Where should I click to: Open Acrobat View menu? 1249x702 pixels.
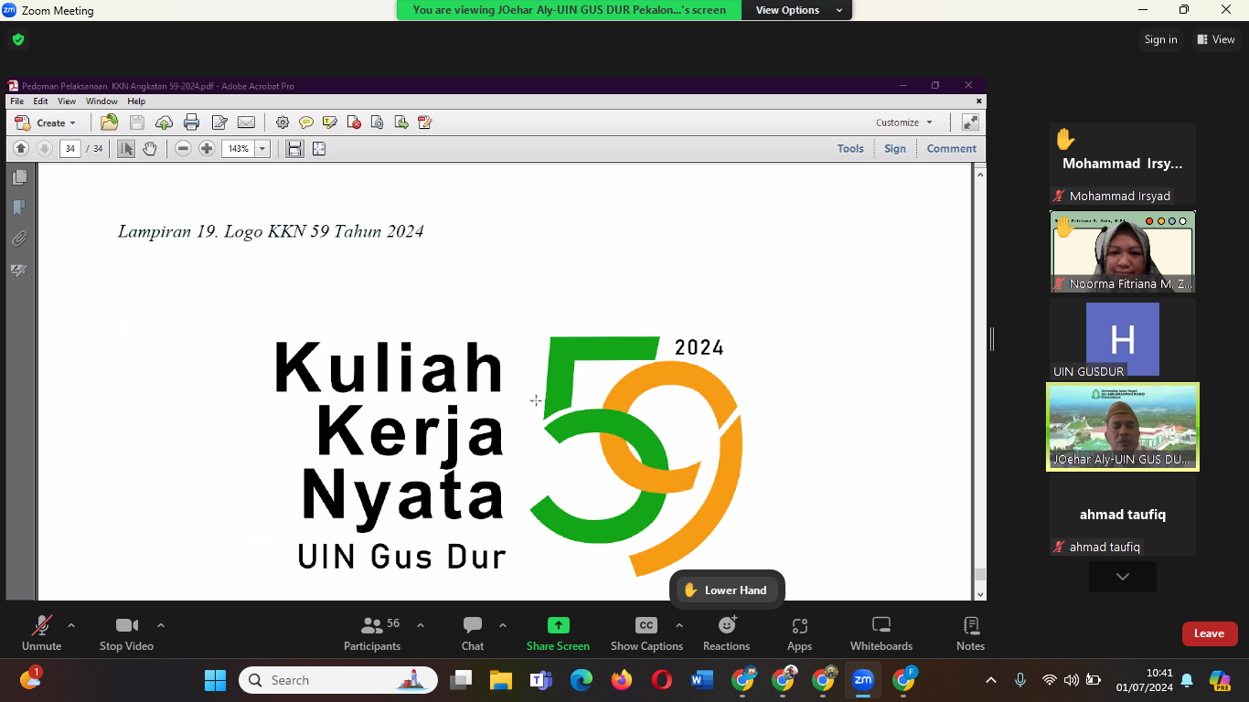[x=67, y=101]
